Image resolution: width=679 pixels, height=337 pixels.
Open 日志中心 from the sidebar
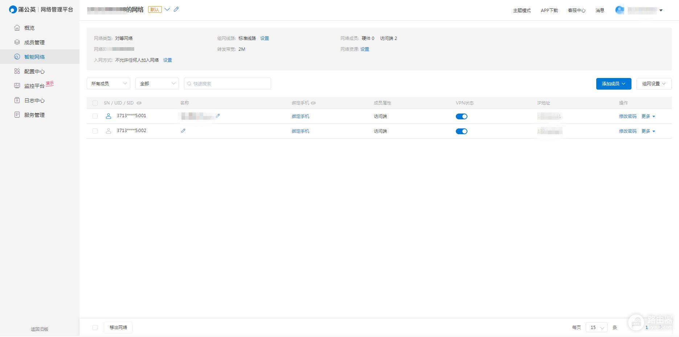(x=34, y=100)
